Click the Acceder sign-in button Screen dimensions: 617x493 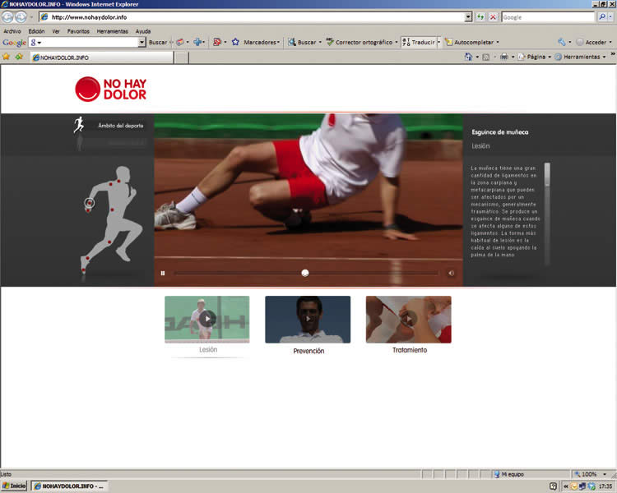(x=591, y=42)
